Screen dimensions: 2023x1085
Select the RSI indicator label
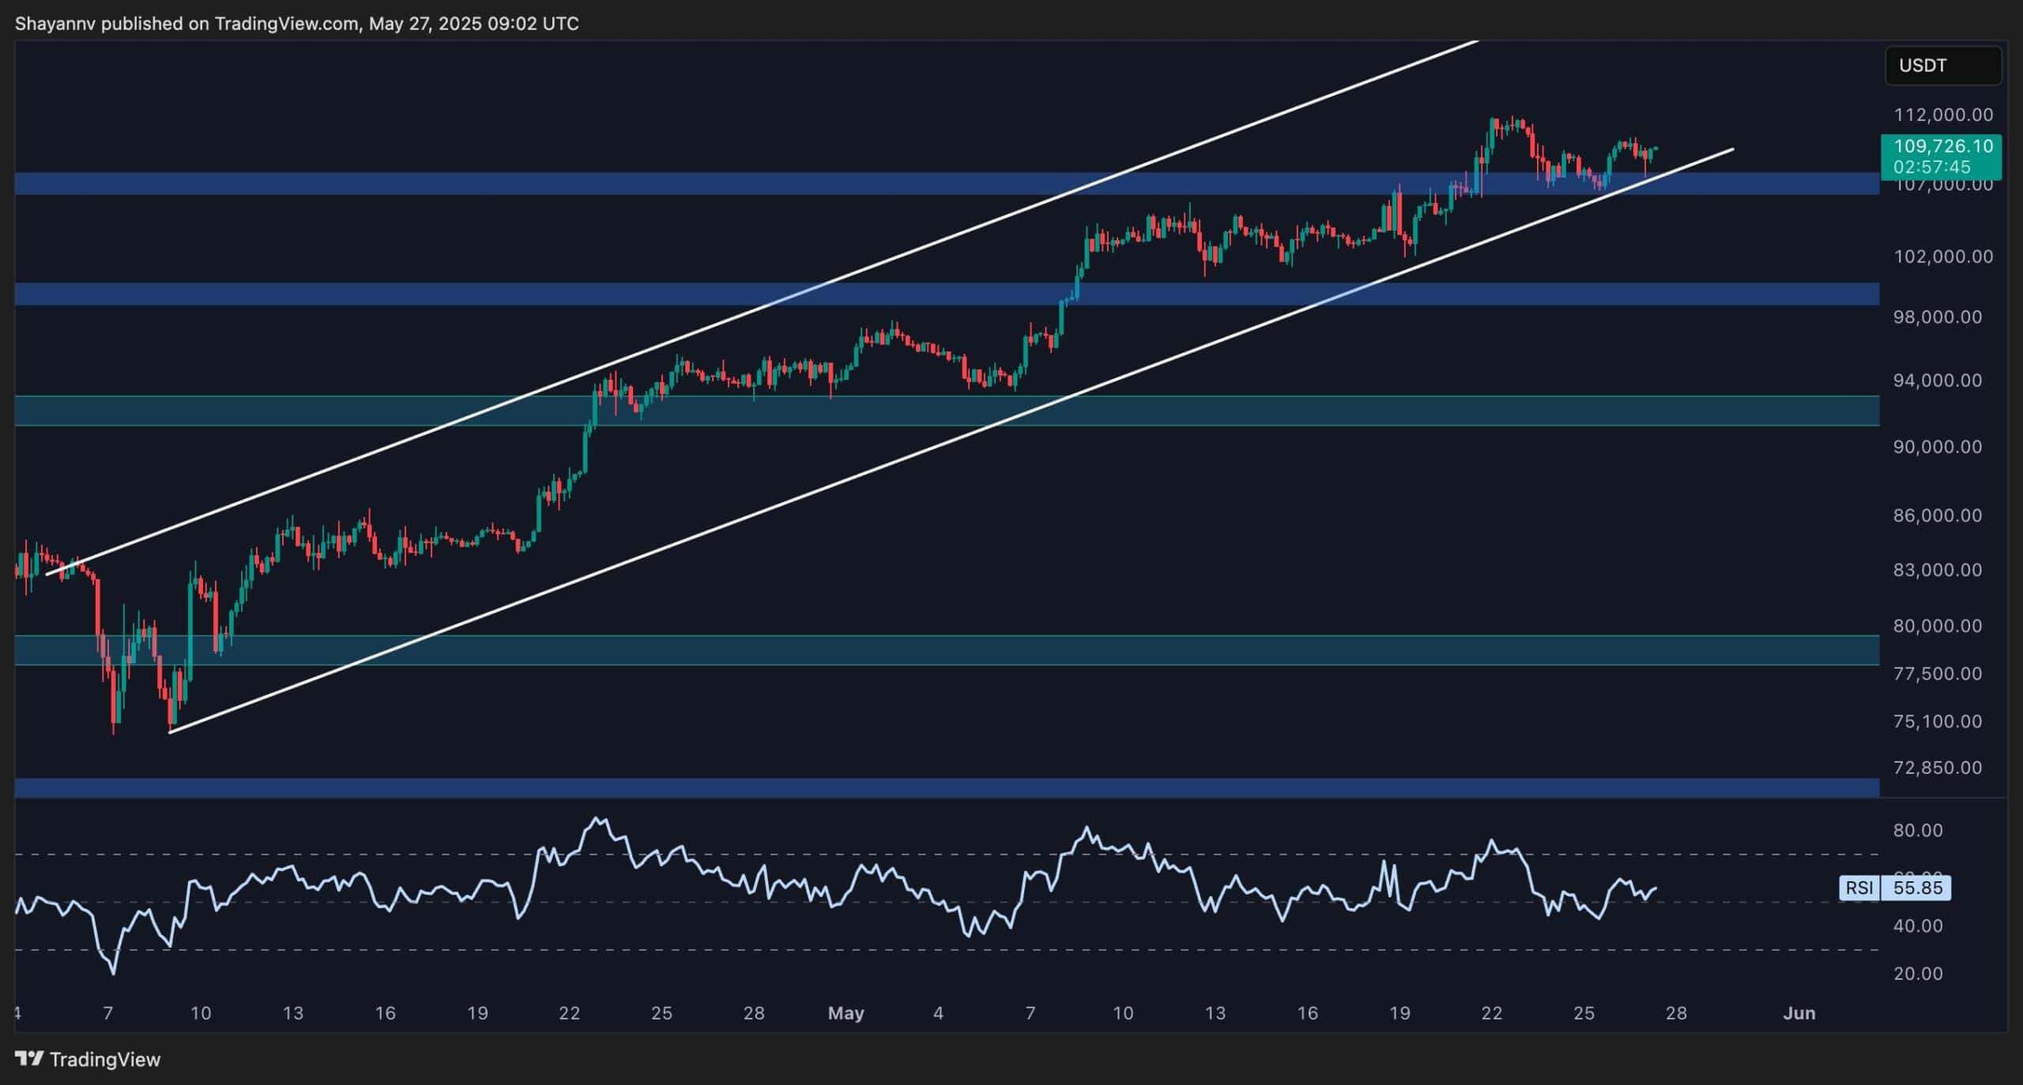pos(1859,888)
